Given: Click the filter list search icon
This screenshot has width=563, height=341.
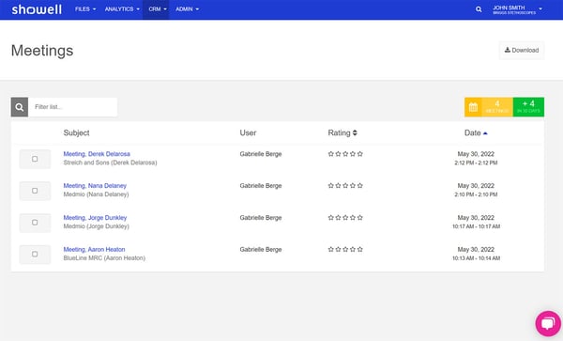Looking at the screenshot, I should point(20,107).
